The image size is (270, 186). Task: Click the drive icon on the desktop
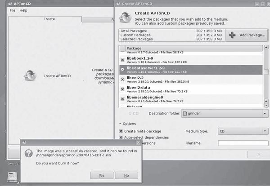coord(12,178)
